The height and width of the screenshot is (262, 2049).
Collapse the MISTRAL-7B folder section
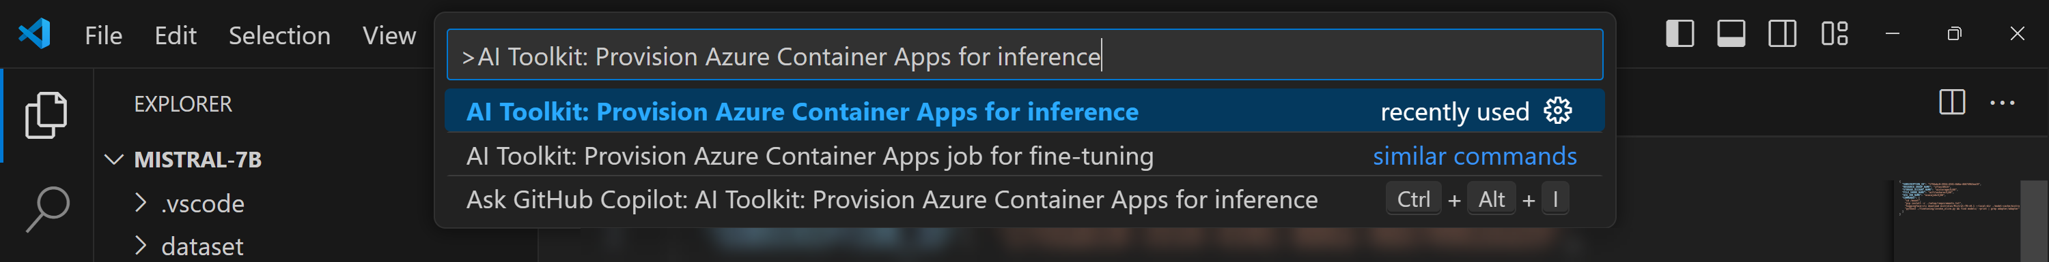[114, 159]
